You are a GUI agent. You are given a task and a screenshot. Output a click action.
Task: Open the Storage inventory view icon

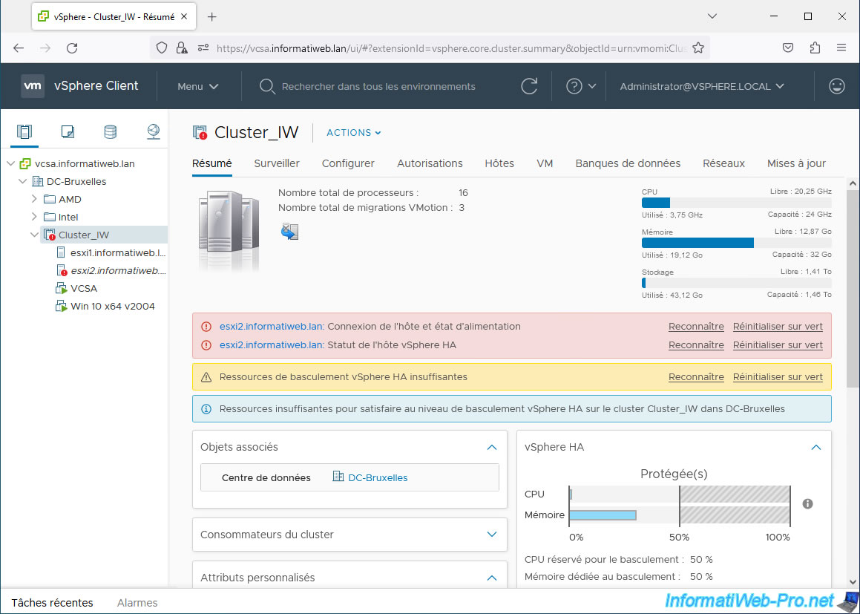(110, 132)
